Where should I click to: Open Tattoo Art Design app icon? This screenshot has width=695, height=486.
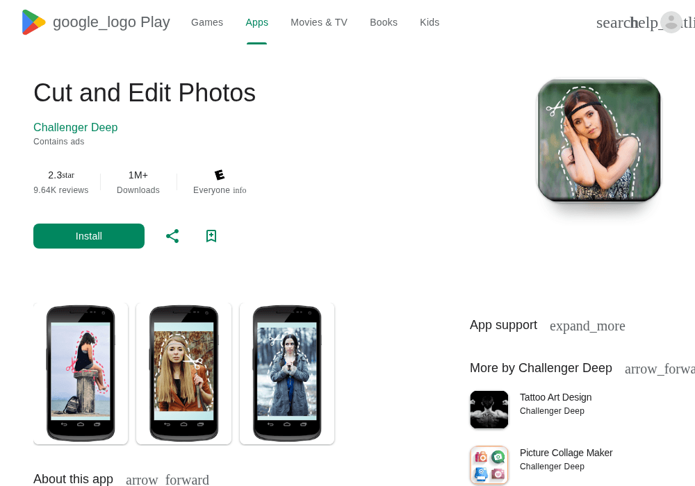point(489,410)
